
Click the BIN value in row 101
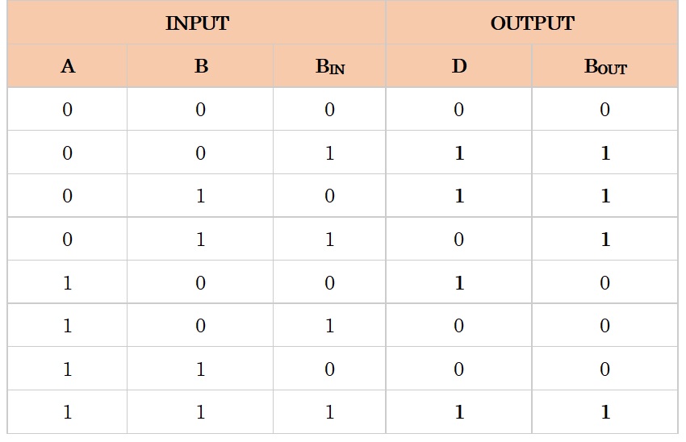point(330,326)
